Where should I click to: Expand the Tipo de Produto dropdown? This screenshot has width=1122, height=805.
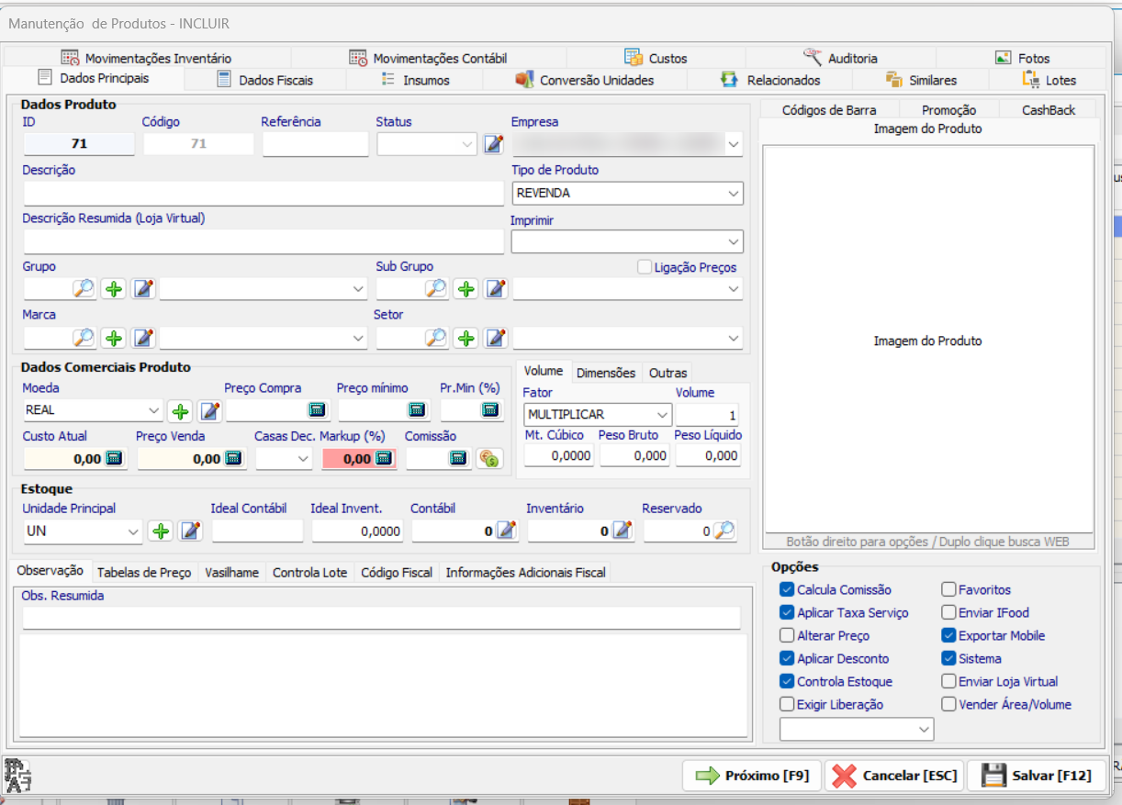tap(627, 194)
